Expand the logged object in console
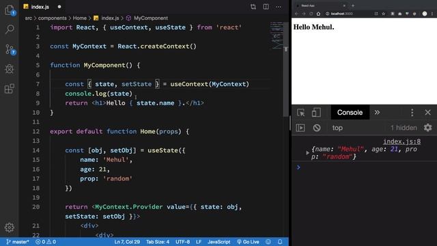 point(307,153)
